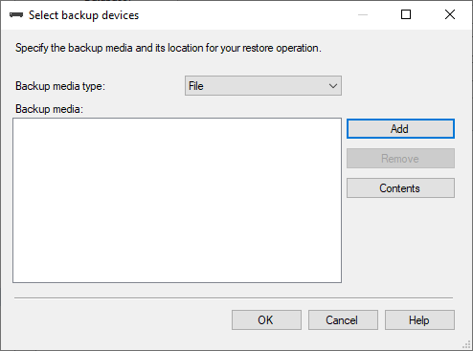473x351 pixels.
Task: Cancel the backup device selection
Action: (x=343, y=320)
